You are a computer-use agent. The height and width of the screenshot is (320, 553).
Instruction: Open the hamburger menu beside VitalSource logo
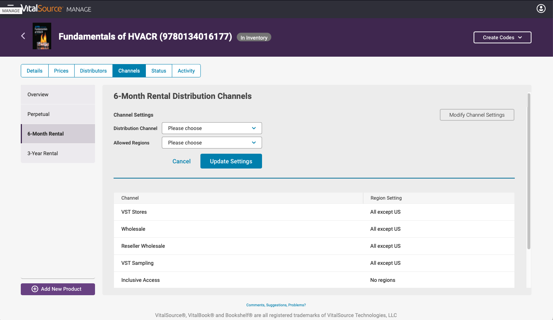pyautogui.click(x=10, y=5)
